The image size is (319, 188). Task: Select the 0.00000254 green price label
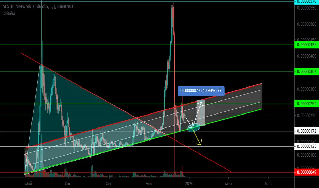(307, 104)
